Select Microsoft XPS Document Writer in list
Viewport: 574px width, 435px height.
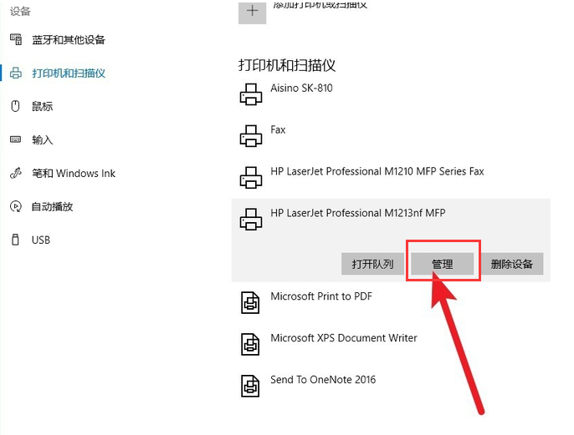[x=343, y=338]
